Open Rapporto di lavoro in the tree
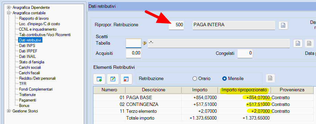 (34, 18)
